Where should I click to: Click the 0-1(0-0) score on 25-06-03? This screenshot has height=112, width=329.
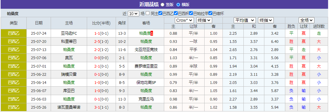coord(101,99)
